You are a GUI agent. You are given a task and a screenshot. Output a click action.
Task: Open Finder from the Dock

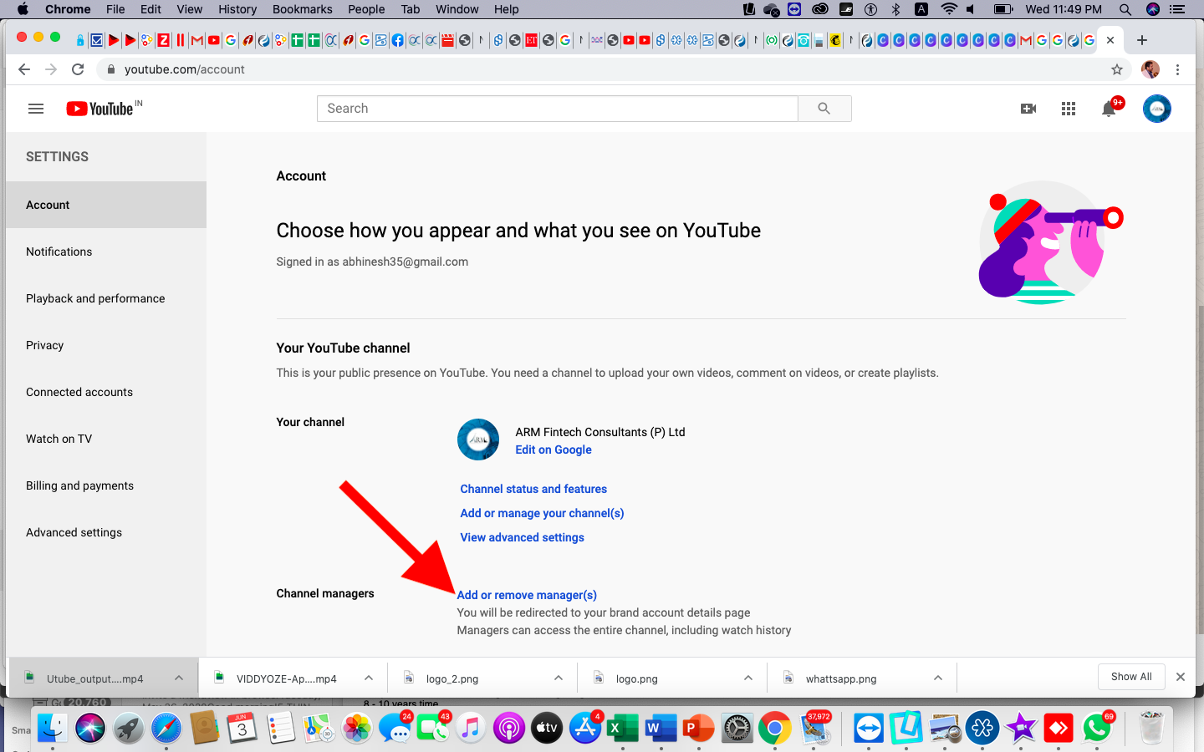(x=53, y=729)
